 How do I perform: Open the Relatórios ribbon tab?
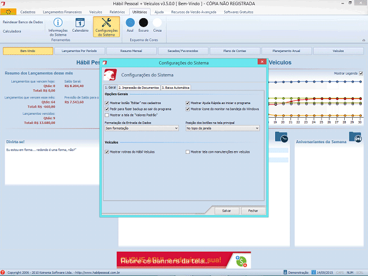tap(117, 12)
